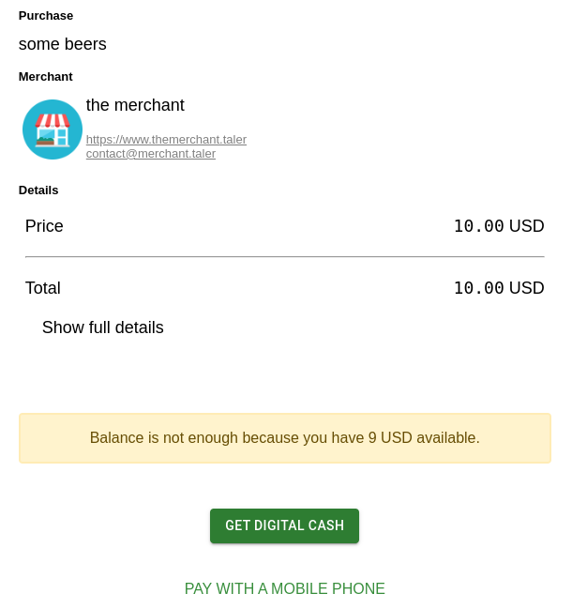Click the Merchant section heading
Viewport: 572px width, 609px height.
pos(46,77)
